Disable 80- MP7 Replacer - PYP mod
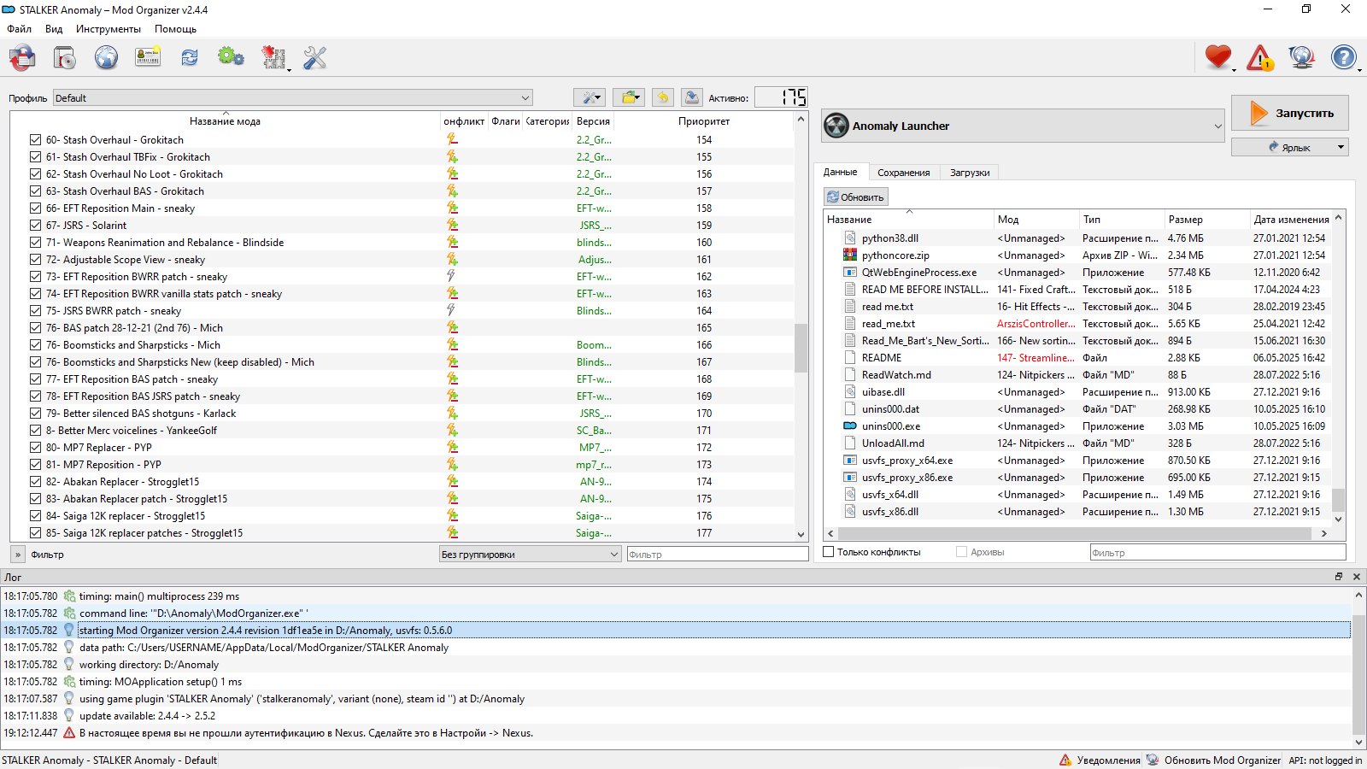This screenshot has height=769, width=1367. pos(35,447)
